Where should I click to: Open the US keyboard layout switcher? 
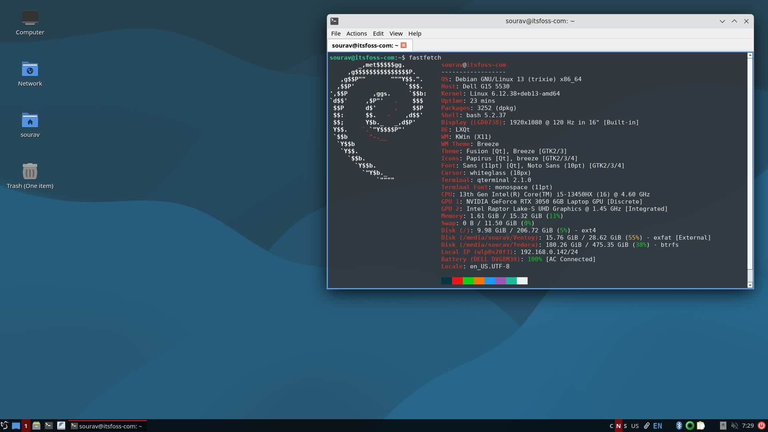(x=635, y=426)
